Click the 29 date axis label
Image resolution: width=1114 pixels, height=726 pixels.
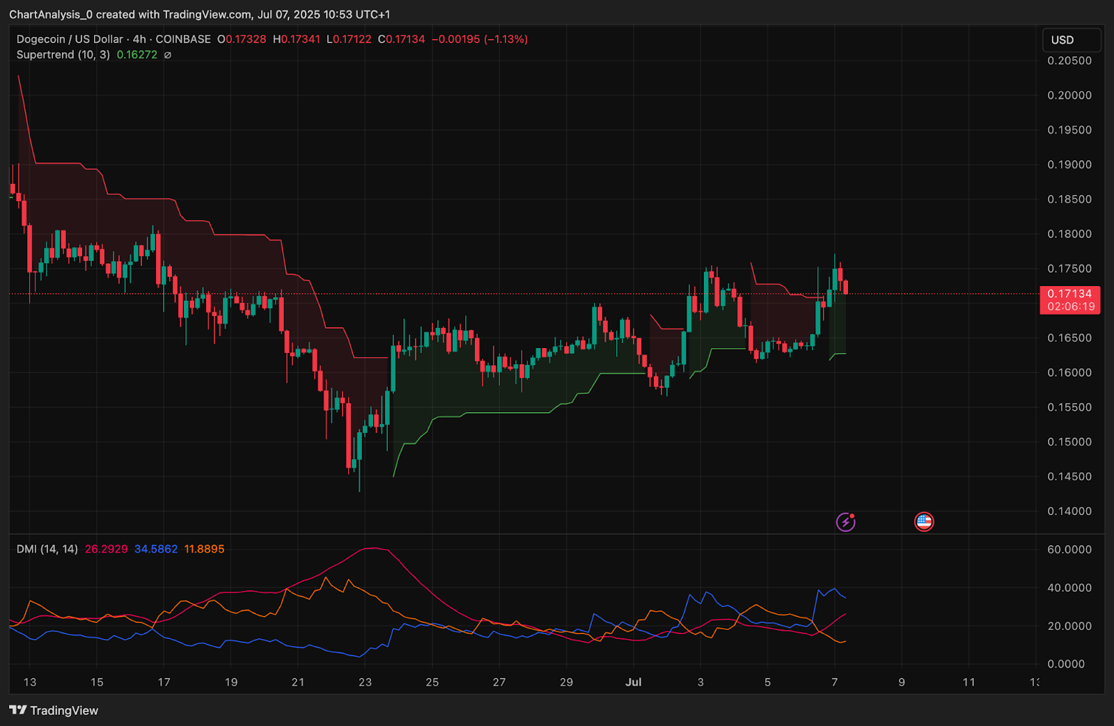[x=566, y=682]
